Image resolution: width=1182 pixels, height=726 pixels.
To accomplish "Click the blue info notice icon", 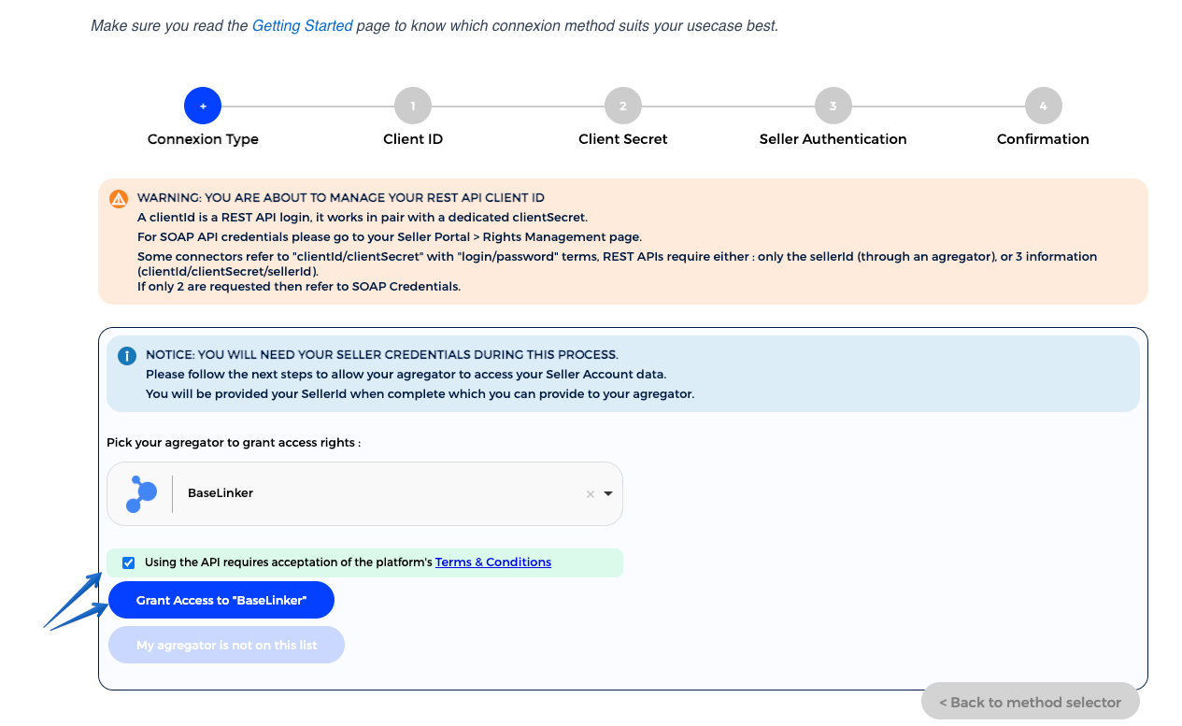I will click(x=127, y=356).
